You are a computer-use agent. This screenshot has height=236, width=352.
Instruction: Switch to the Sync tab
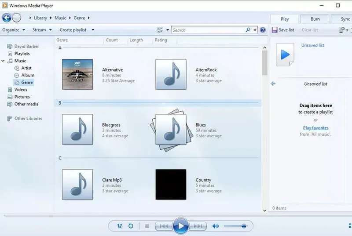[x=345, y=19]
